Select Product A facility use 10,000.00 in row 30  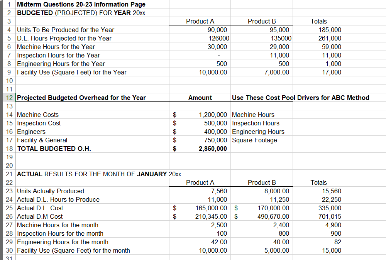tap(213, 250)
